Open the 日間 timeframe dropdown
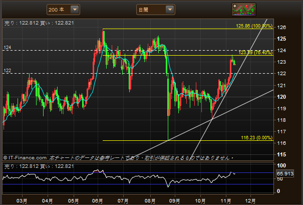The height and width of the screenshot is (205, 303). (156, 10)
